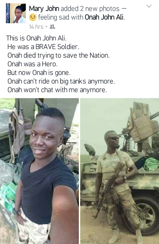Click the 'feeling sad with' status text
Image resolution: width=159 pixels, height=244 pixels.
click(x=61, y=17)
